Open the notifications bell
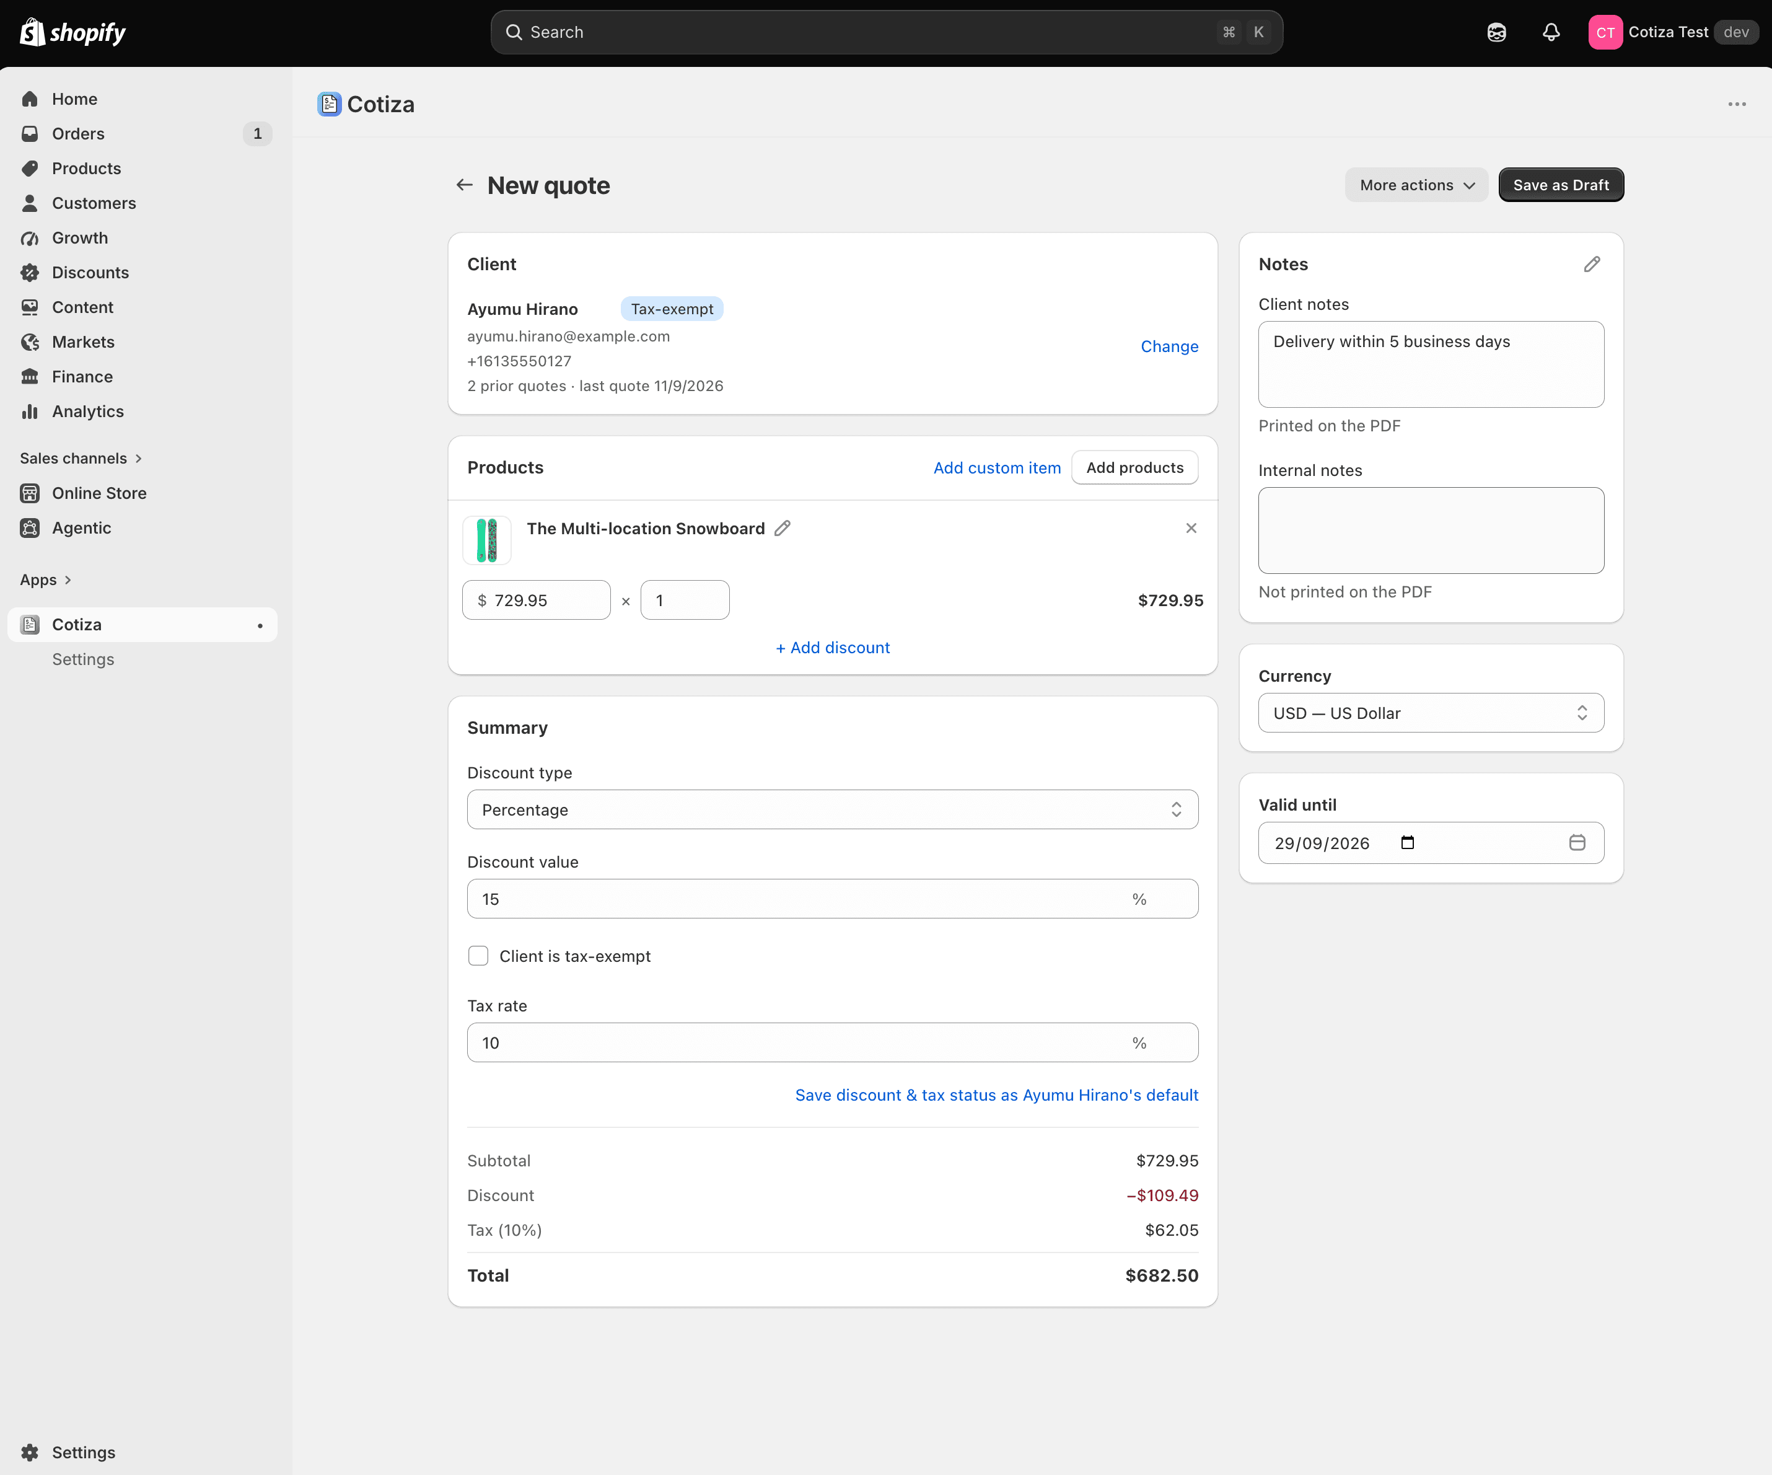1772x1475 pixels. [1551, 32]
